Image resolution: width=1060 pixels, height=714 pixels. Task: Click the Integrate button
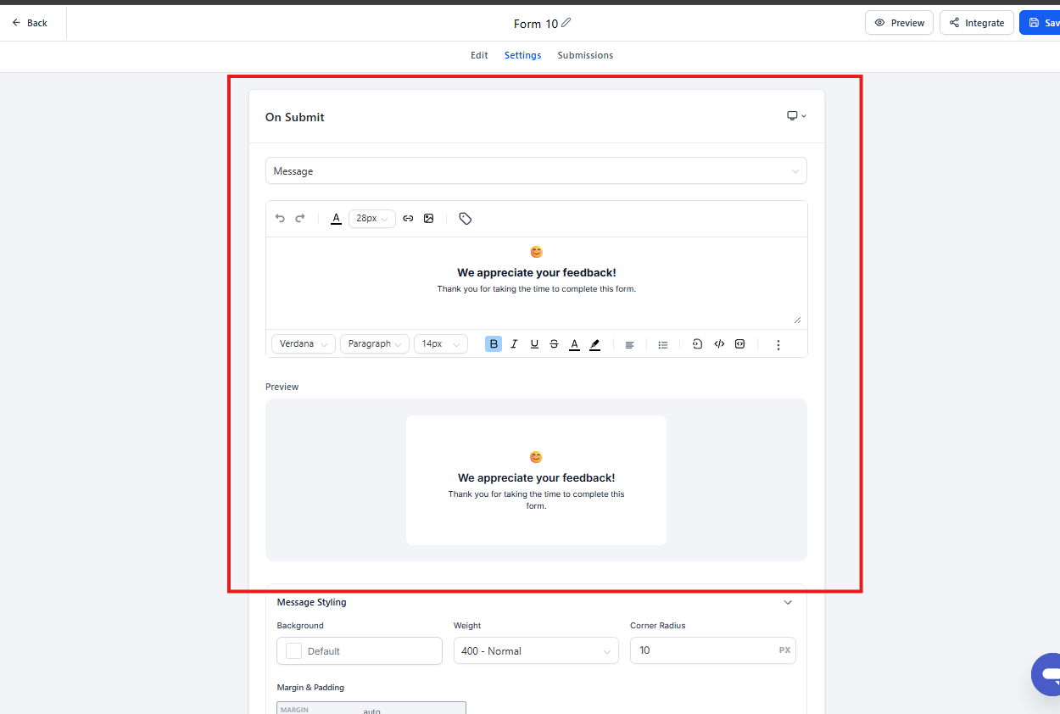pos(976,23)
